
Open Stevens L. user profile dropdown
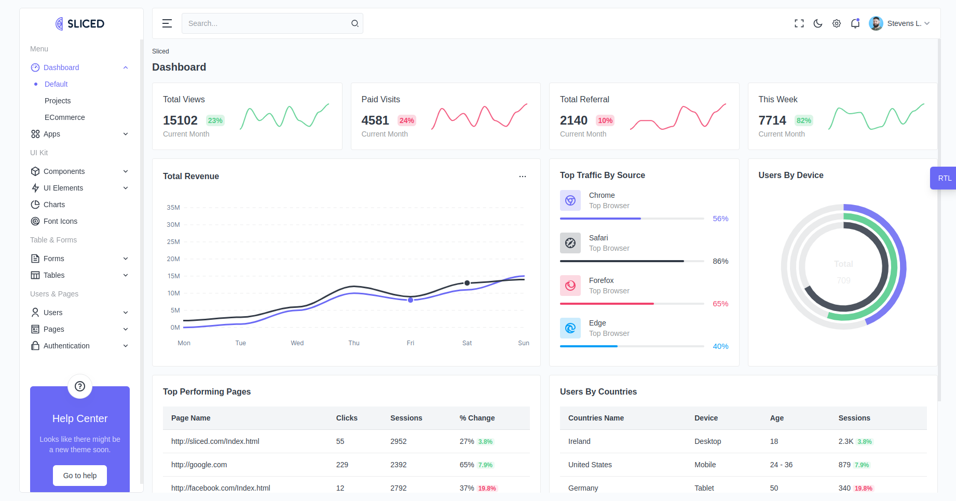(x=899, y=23)
